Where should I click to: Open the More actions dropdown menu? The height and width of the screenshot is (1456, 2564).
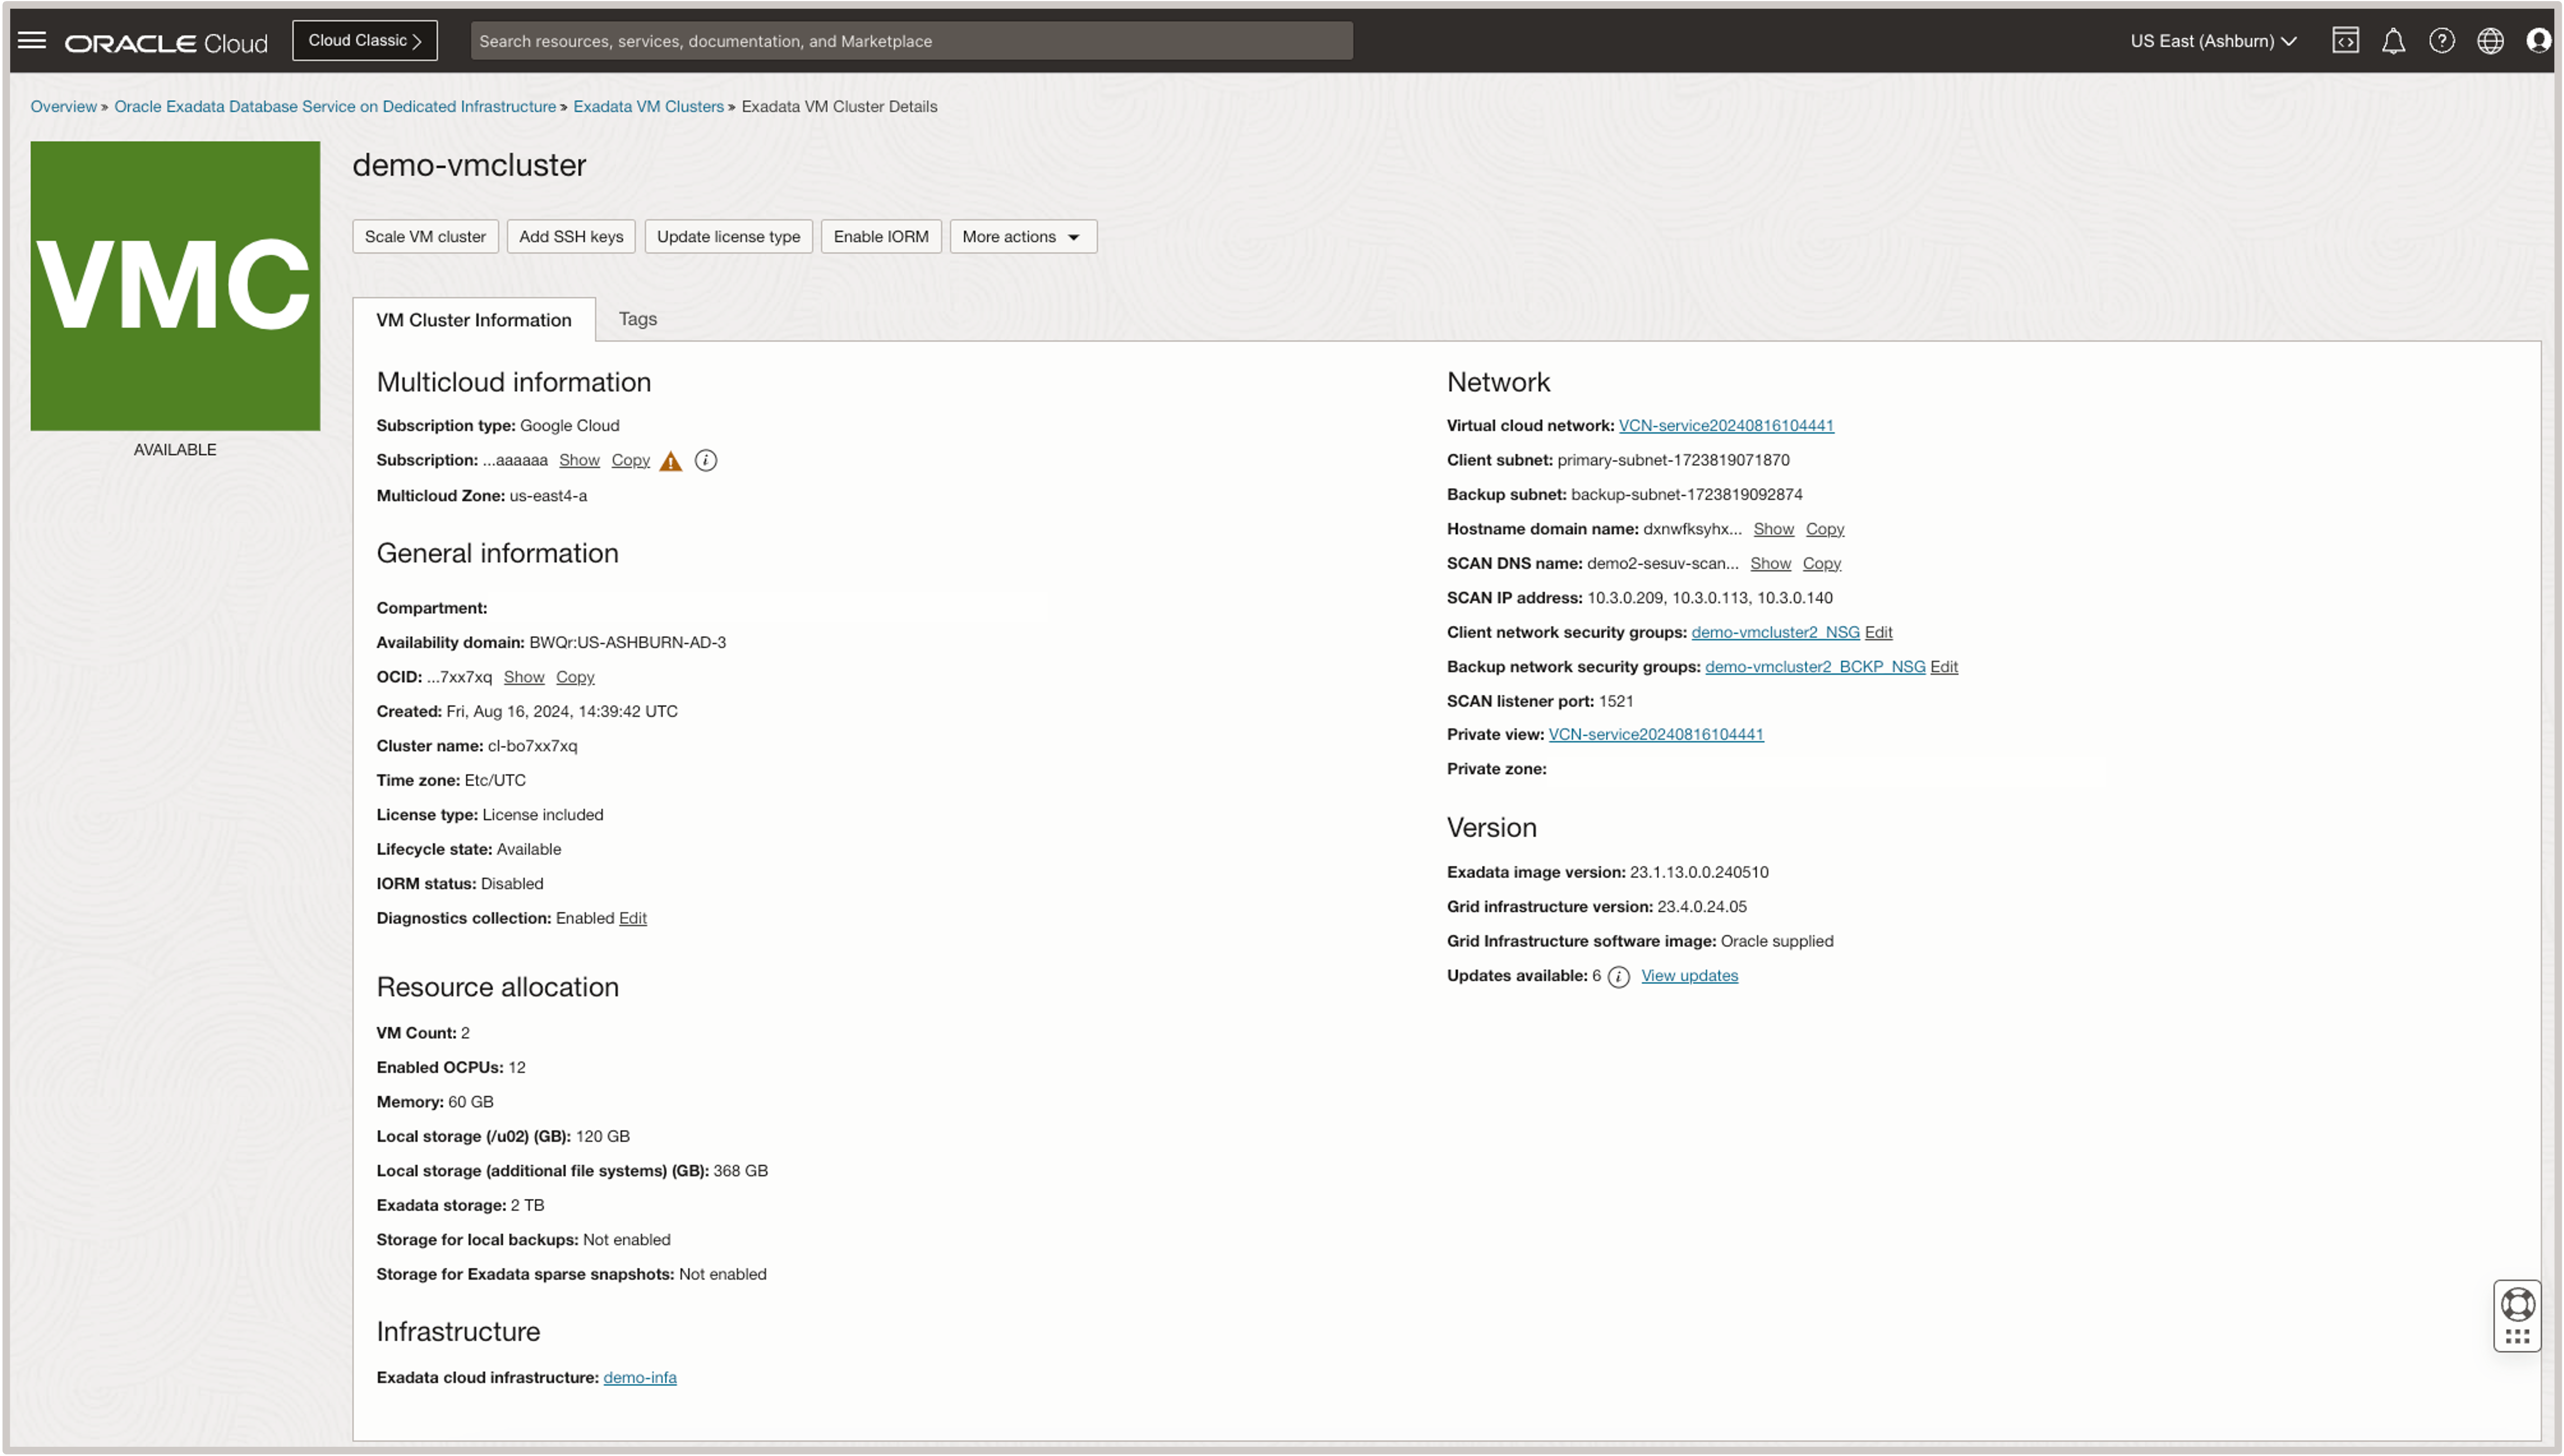tap(1021, 236)
